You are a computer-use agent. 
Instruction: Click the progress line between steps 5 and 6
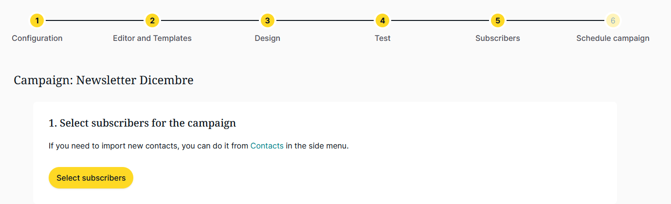point(555,20)
